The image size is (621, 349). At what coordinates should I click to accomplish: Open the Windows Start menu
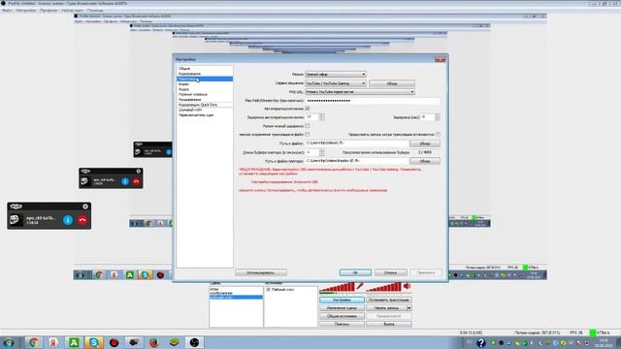(8, 342)
